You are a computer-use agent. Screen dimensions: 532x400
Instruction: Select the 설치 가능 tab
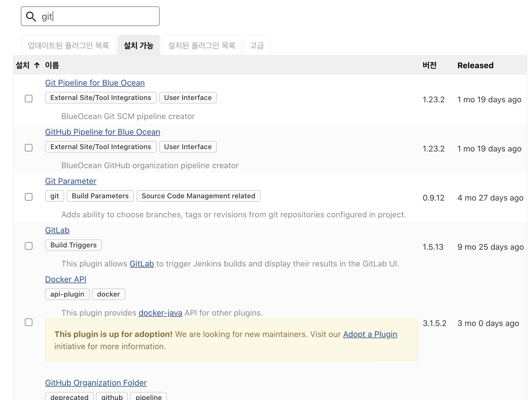(x=139, y=45)
